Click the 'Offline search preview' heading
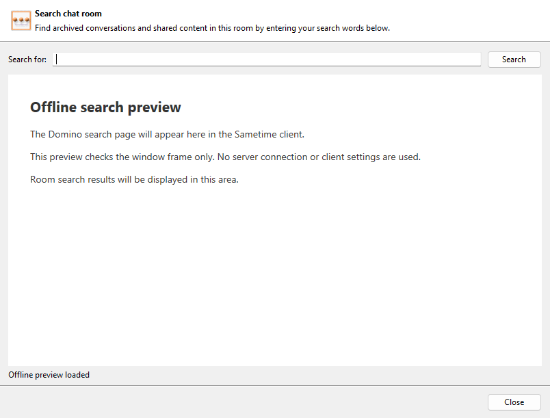The height and width of the screenshot is (418, 550). pos(105,107)
